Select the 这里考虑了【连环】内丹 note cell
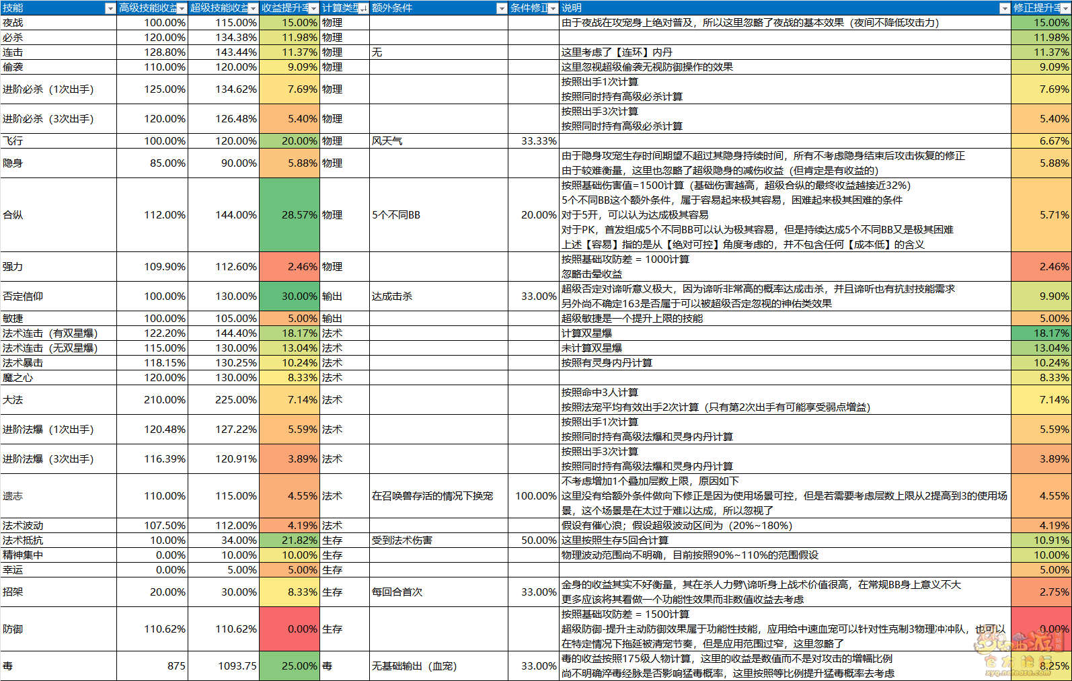This screenshot has height=681, width=1072. coord(785,52)
